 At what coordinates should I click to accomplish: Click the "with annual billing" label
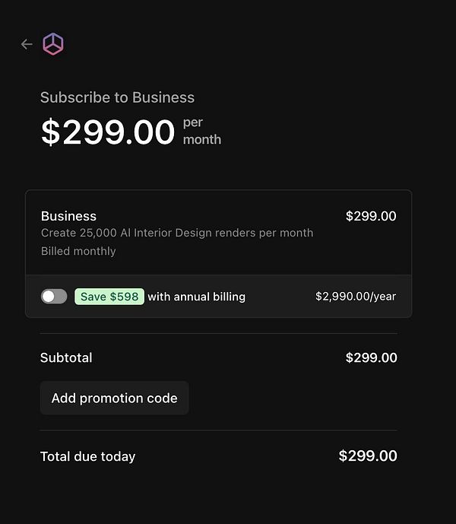point(196,297)
